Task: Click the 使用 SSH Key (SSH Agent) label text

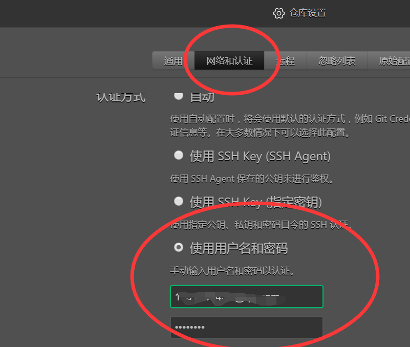Action: click(x=260, y=157)
